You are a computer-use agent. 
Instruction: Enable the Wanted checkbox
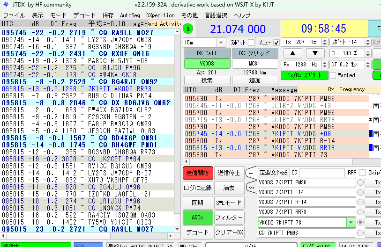332,75
